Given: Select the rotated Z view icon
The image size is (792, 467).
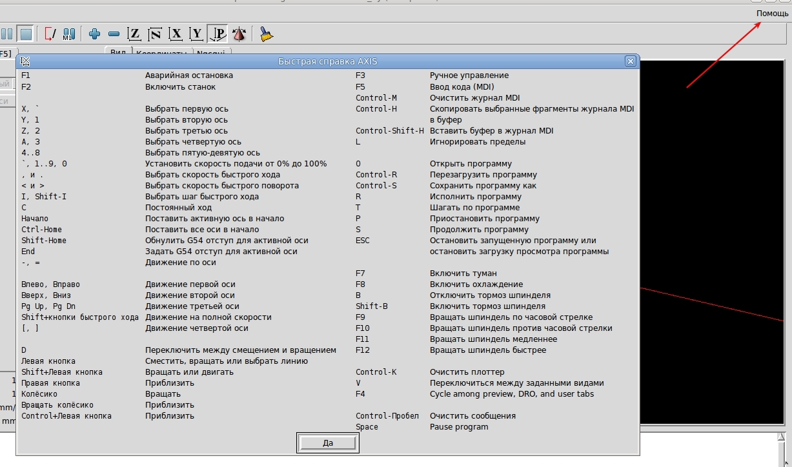Looking at the screenshot, I should [155, 34].
